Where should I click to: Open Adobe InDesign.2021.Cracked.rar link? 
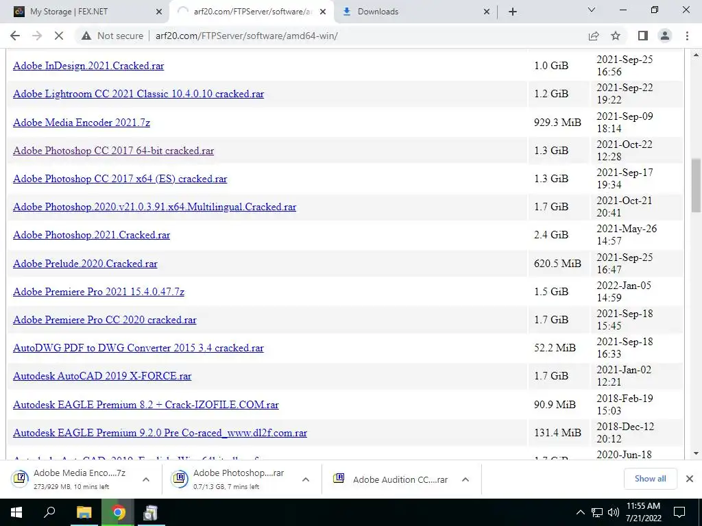point(88,66)
